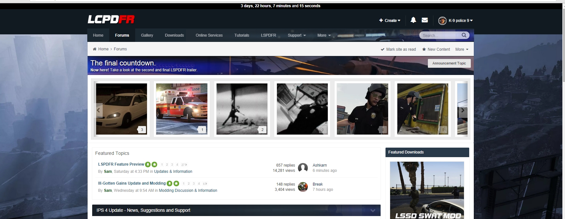Open the Online Services tab
The height and width of the screenshot is (219, 565).
click(209, 35)
